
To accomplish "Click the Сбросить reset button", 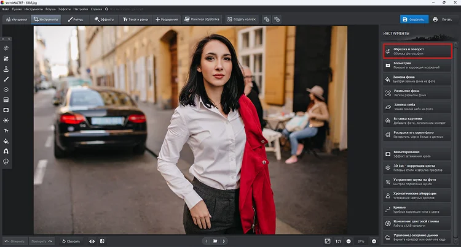I will 71,241.
